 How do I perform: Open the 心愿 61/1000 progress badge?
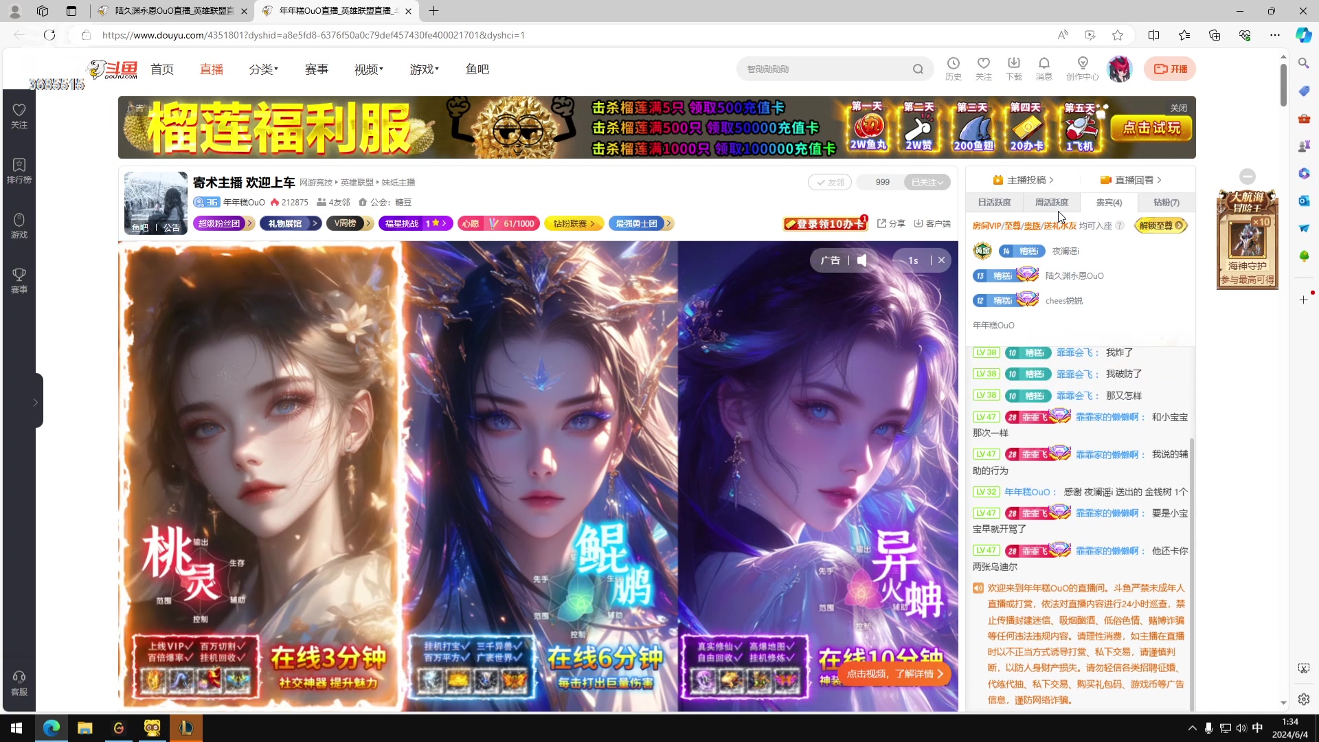point(499,223)
